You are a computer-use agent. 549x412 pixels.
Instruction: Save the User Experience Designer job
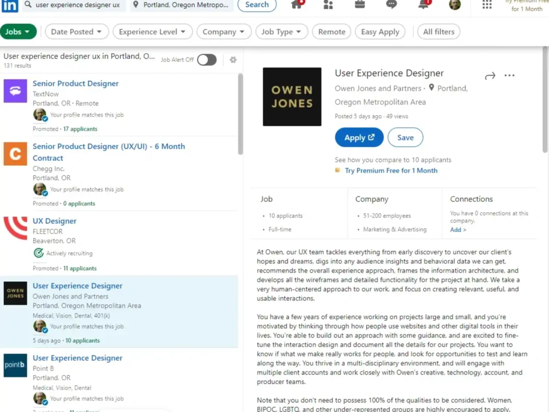(x=406, y=137)
